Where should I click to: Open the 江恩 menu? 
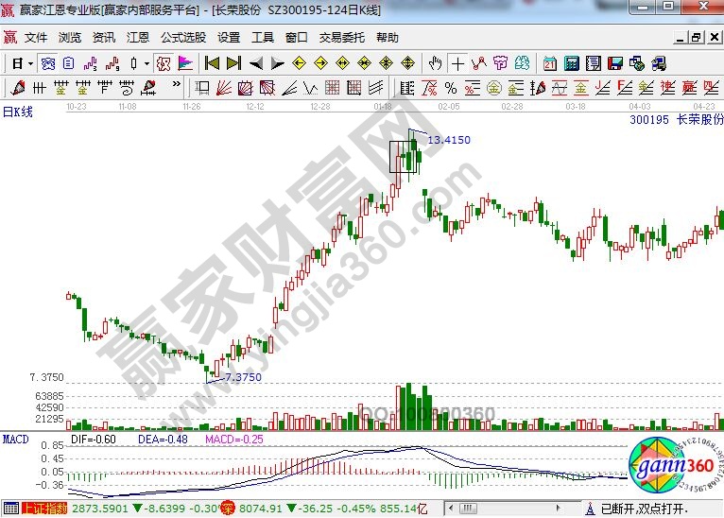(x=138, y=38)
